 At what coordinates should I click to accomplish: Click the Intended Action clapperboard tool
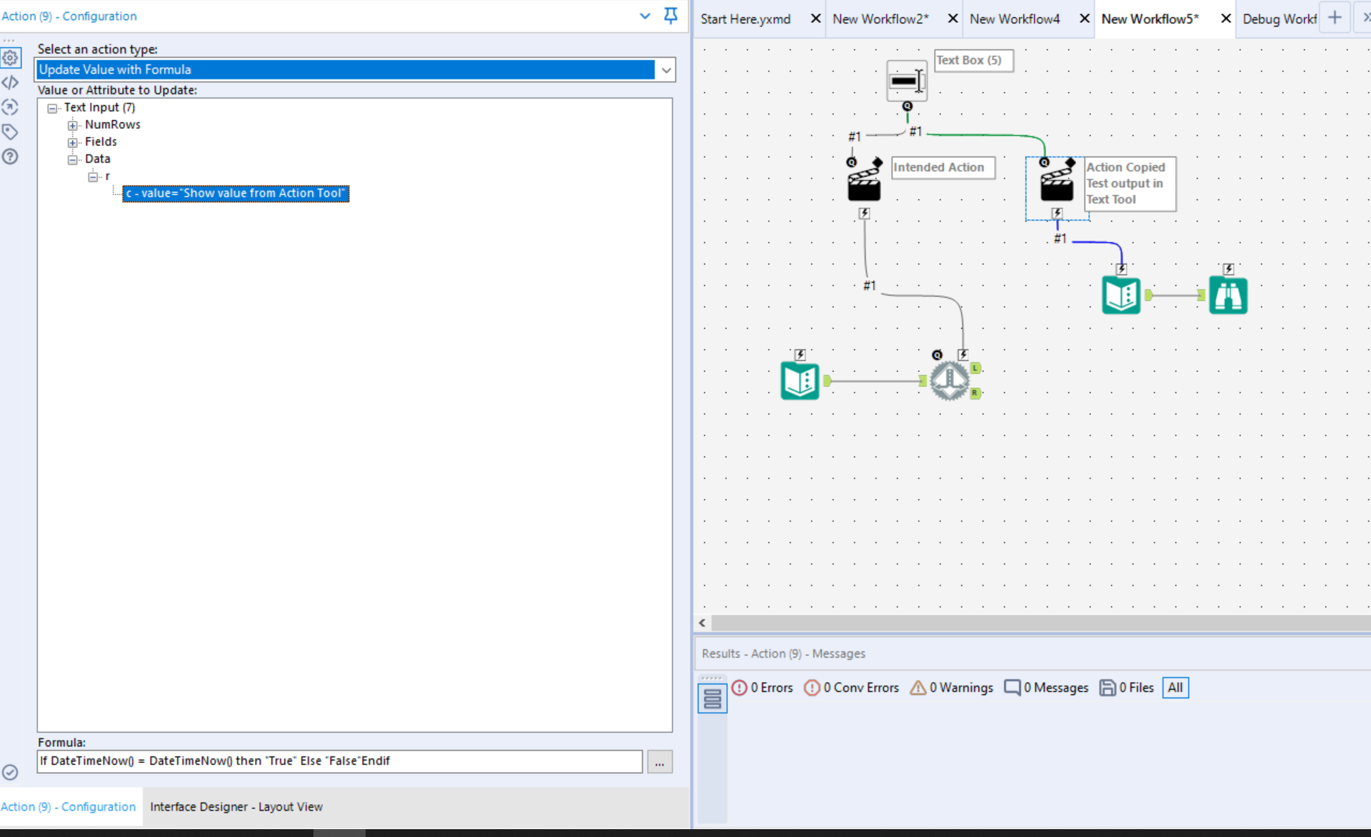click(864, 184)
